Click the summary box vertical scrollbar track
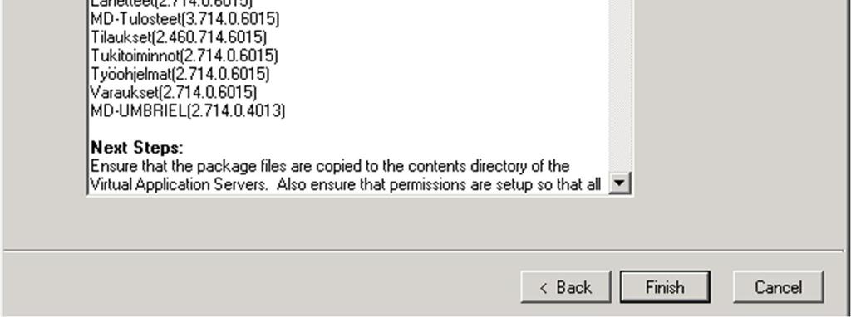Image resolution: width=851 pixels, height=317 pixels. click(x=620, y=86)
